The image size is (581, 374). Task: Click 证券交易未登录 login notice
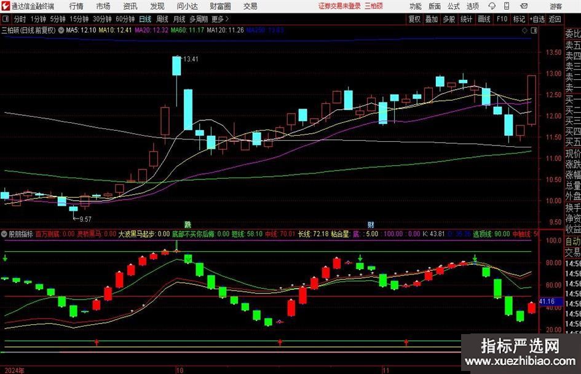(x=340, y=6)
